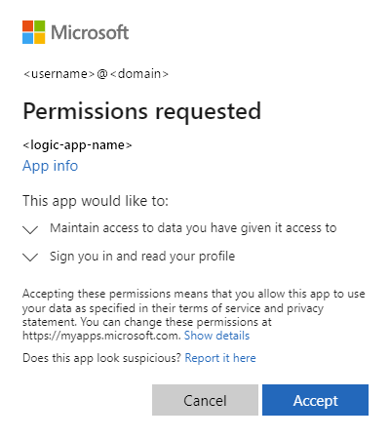This screenshot has height=439, width=390.
Task: Expand chevron beside Maintain access to data
Action: click(30, 229)
